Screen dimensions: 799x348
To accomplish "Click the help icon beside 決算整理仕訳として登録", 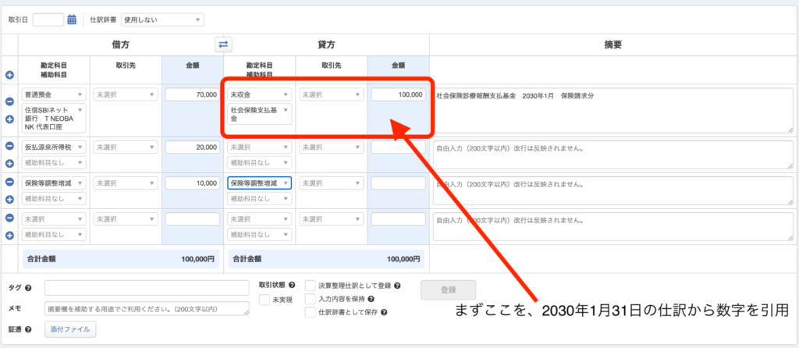I will point(397,286).
